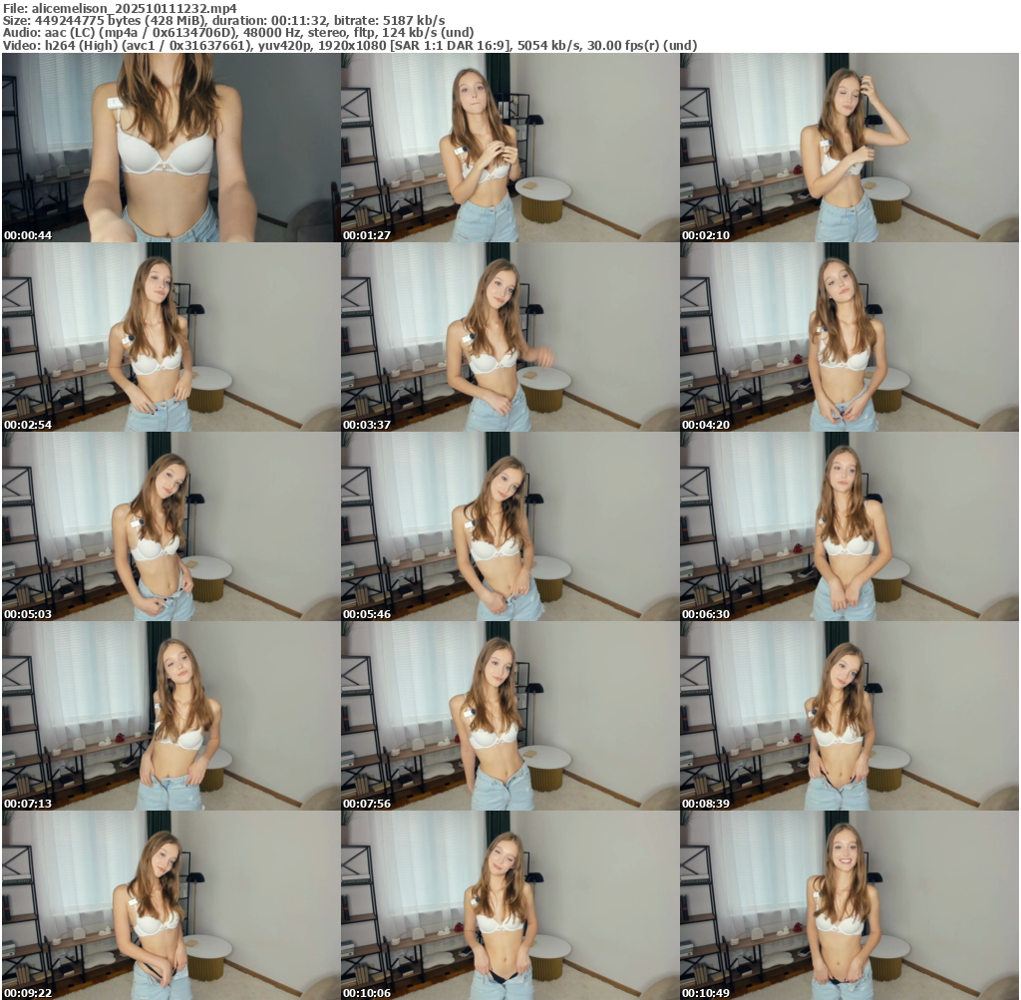The height and width of the screenshot is (1000, 1021).
Task: Select the frame at 00:02:54
Action: click(170, 337)
